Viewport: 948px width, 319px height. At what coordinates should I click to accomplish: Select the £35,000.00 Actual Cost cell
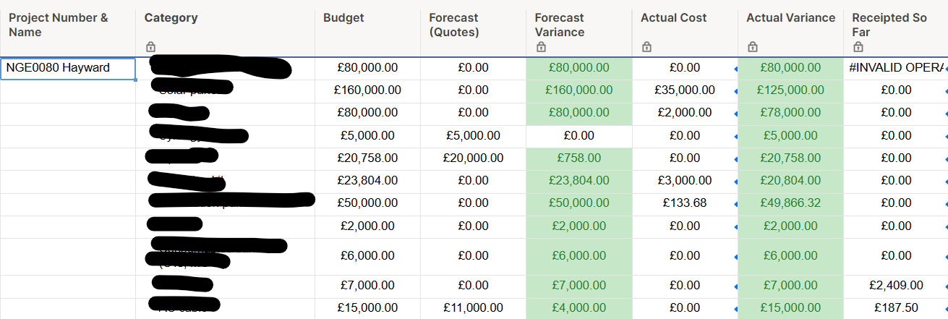[x=684, y=90]
